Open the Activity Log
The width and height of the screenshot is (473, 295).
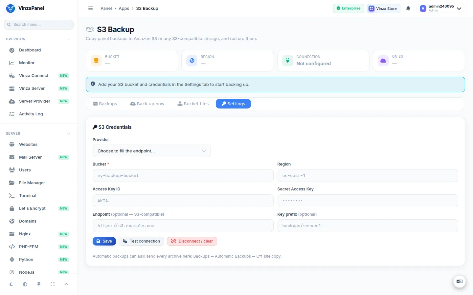click(x=39, y=114)
